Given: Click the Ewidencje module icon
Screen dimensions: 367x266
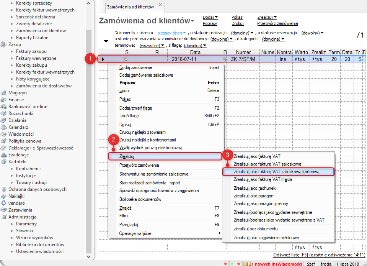Looking at the screenshot, I should point(3,155).
